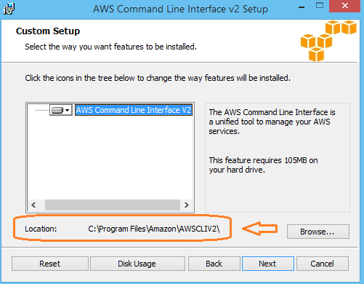
Task: Open the Disk Usage dialog
Action: (137, 264)
